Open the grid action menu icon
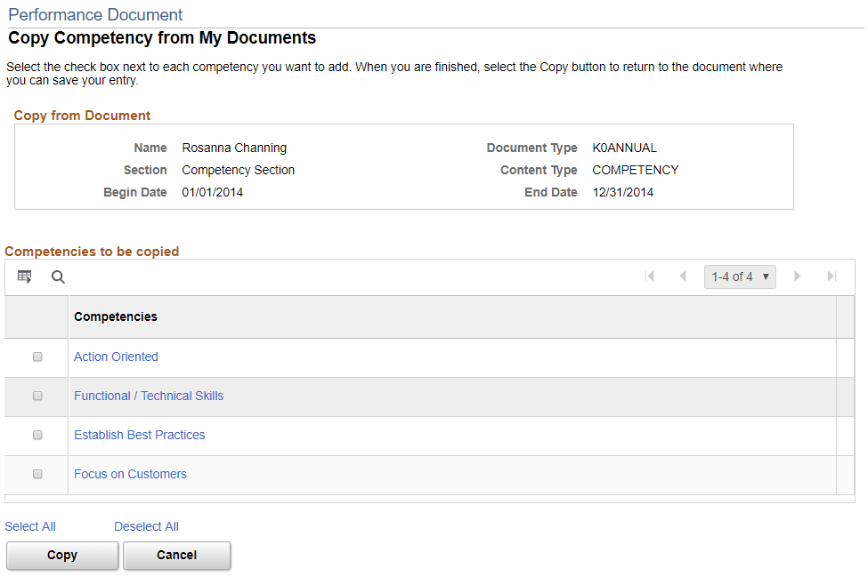 25,276
